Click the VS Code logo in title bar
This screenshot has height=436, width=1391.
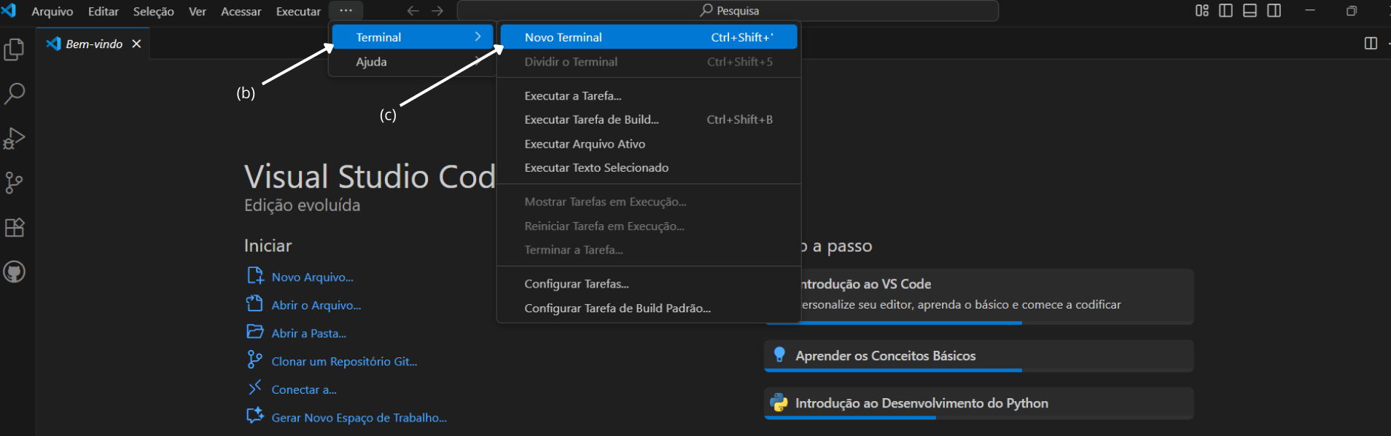coord(9,10)
